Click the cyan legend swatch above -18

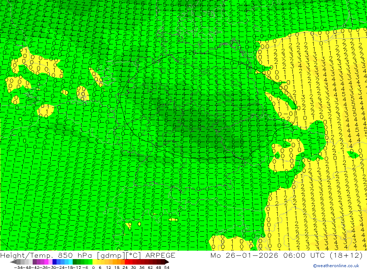point(70,262)
